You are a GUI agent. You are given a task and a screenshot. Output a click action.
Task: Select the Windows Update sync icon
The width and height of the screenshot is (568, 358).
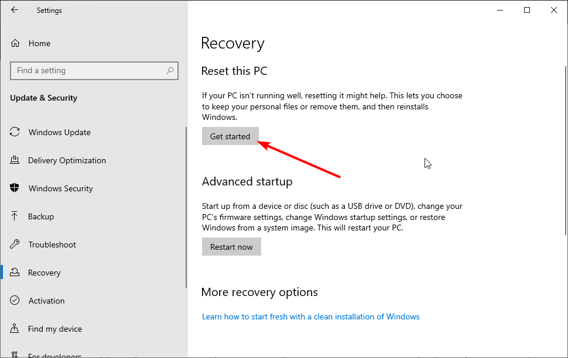click(x=15, y=132)
